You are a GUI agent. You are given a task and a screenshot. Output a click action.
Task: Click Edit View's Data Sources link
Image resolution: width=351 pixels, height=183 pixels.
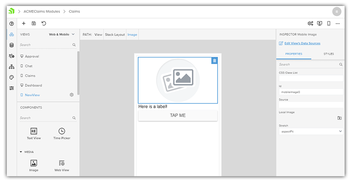pyautogui.click(x=302, y=43)
